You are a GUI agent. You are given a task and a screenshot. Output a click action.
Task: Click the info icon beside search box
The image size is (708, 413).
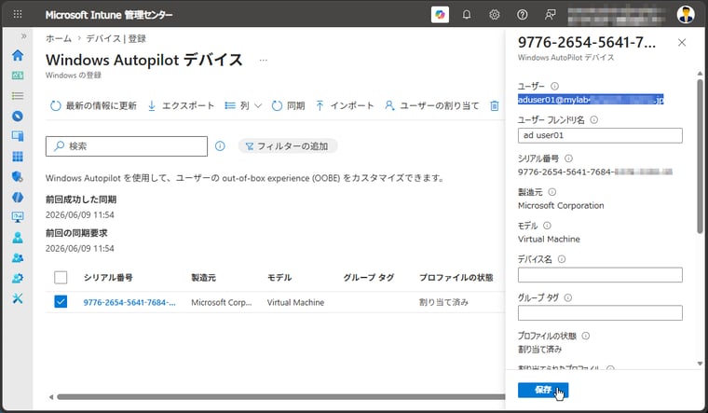220,146
